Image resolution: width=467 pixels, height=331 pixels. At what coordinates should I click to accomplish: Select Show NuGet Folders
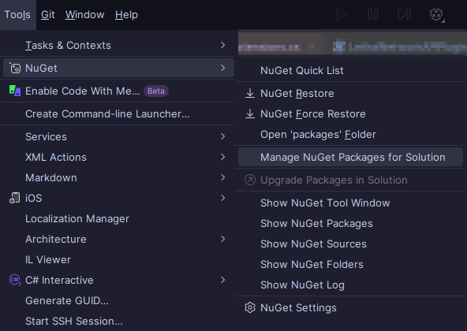(350, 264)
